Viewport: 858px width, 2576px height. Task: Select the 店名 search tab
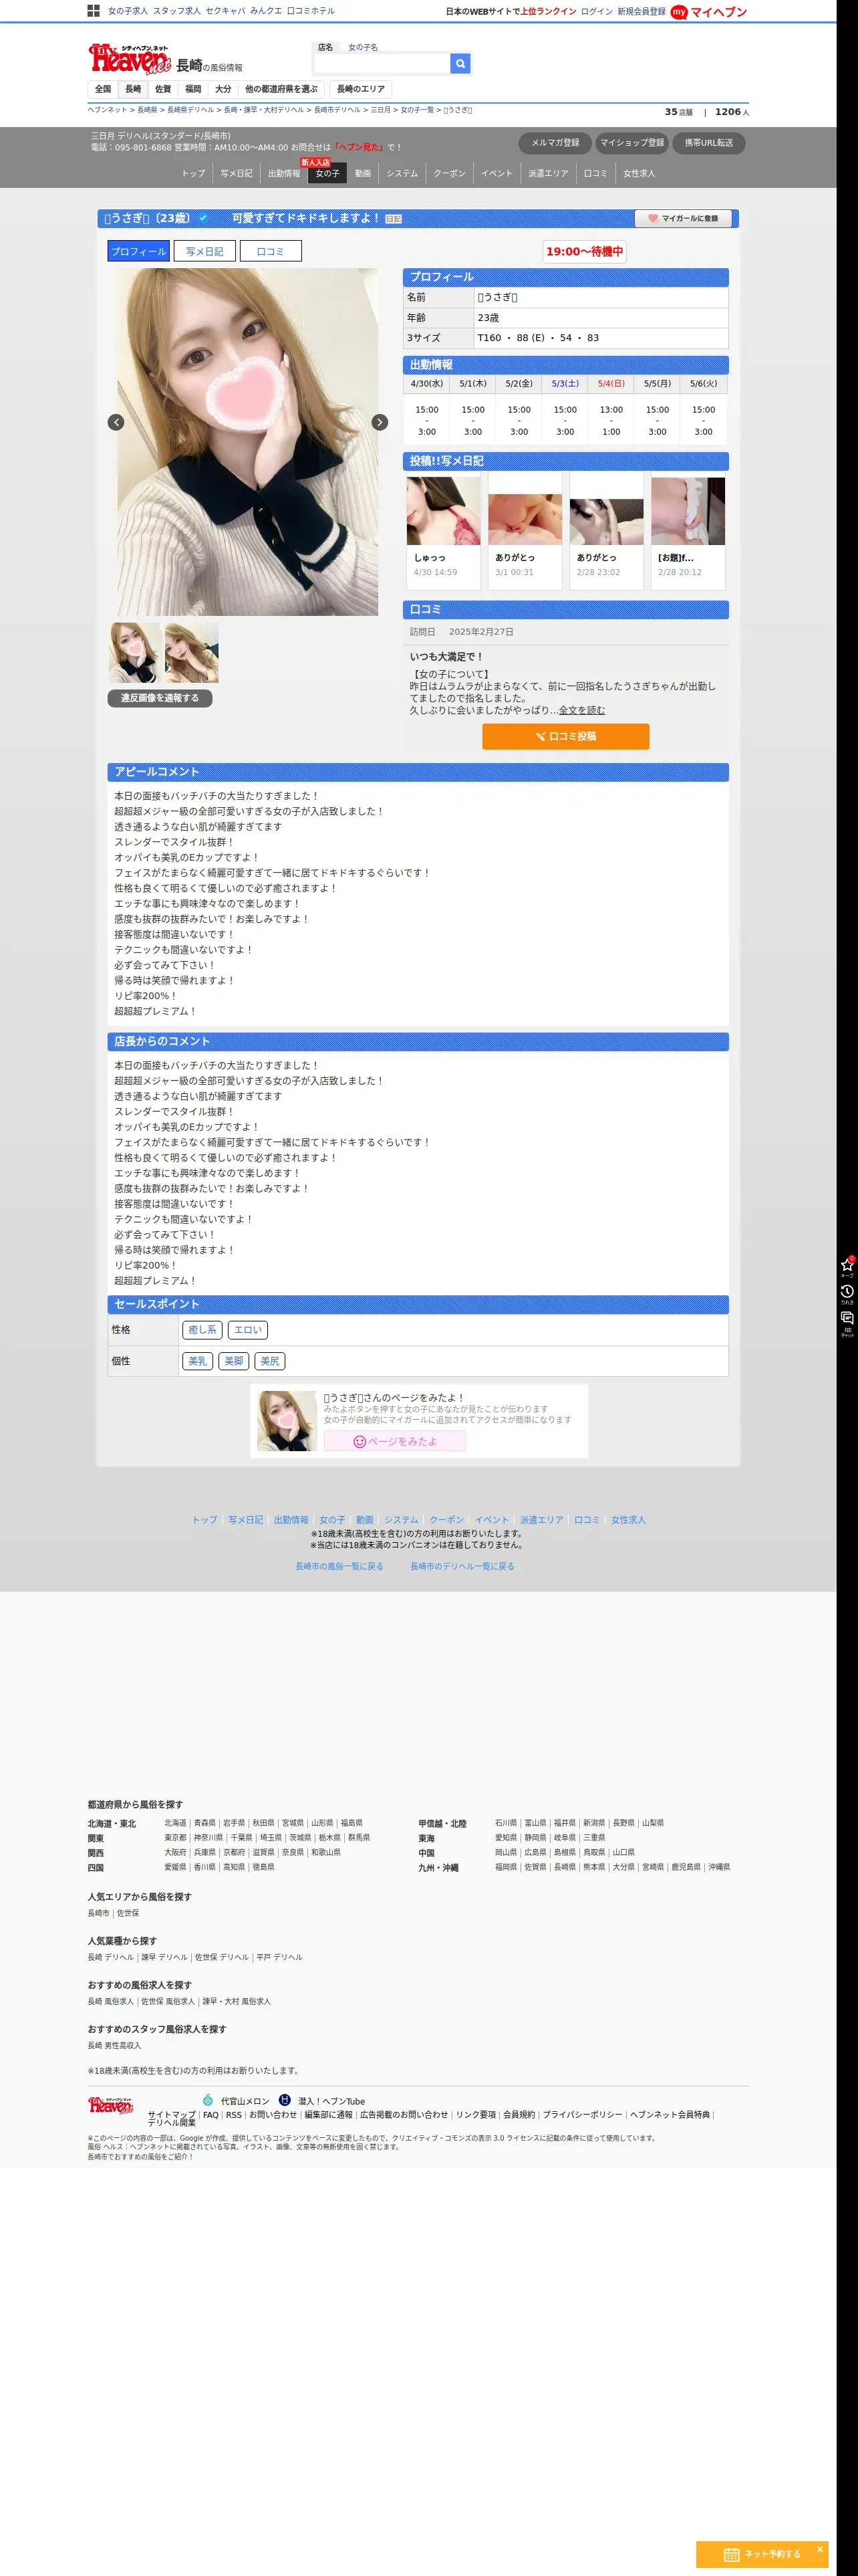325,47
